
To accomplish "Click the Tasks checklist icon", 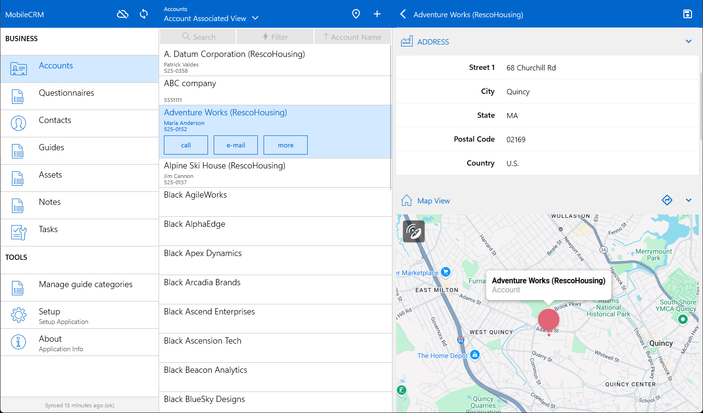I will tap(19, 233).
